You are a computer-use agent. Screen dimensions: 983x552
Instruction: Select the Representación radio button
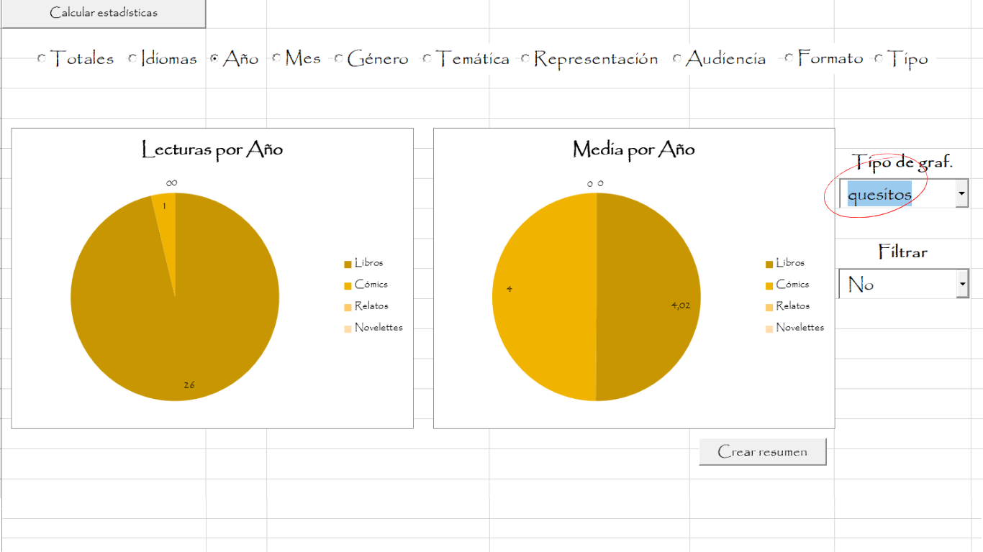(525, 59)
